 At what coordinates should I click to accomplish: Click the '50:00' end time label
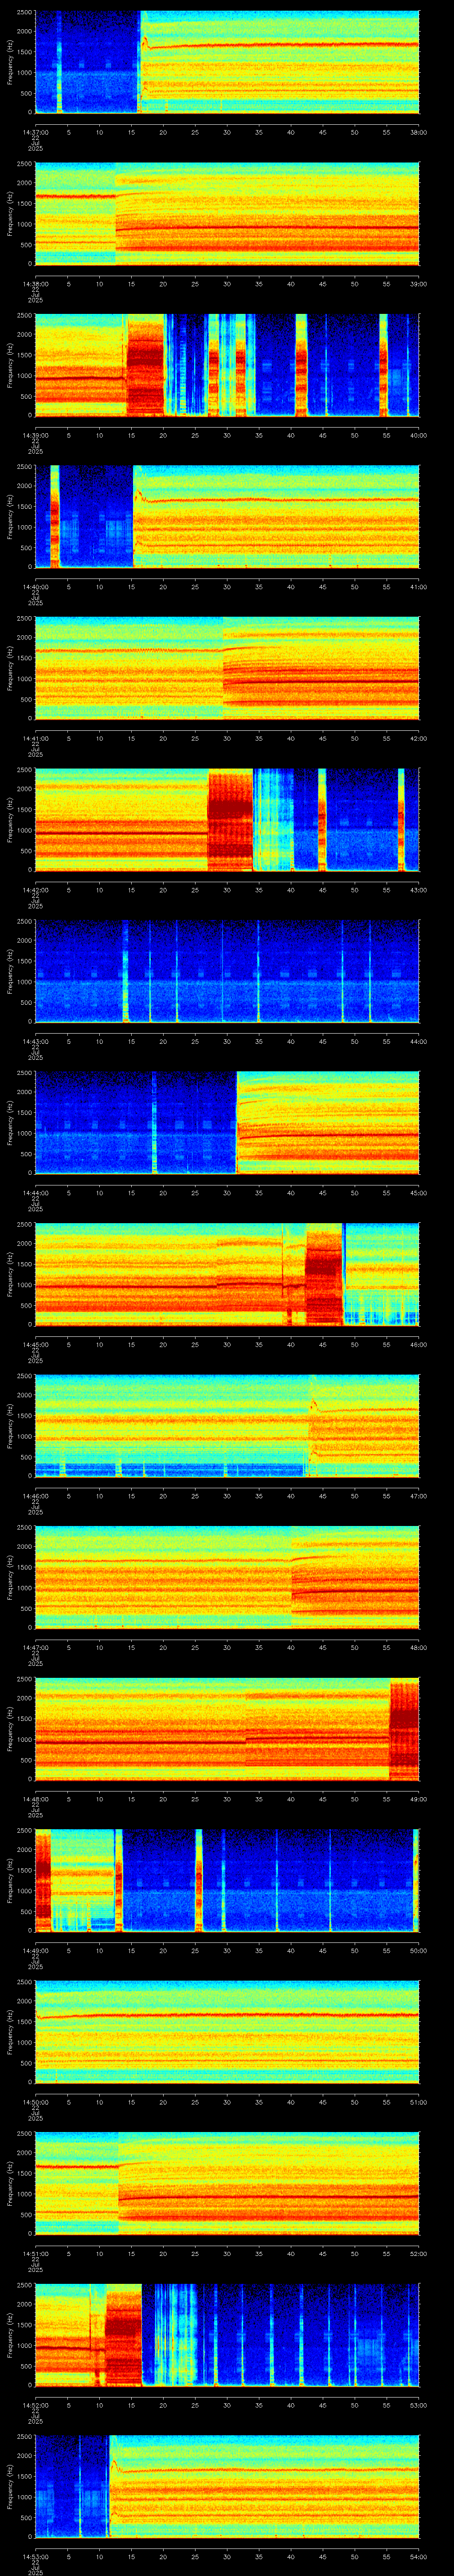(x=418, y=1950)
